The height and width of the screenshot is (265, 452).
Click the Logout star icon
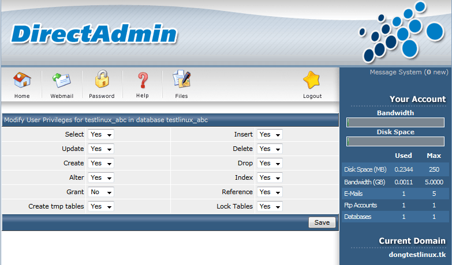312,79
